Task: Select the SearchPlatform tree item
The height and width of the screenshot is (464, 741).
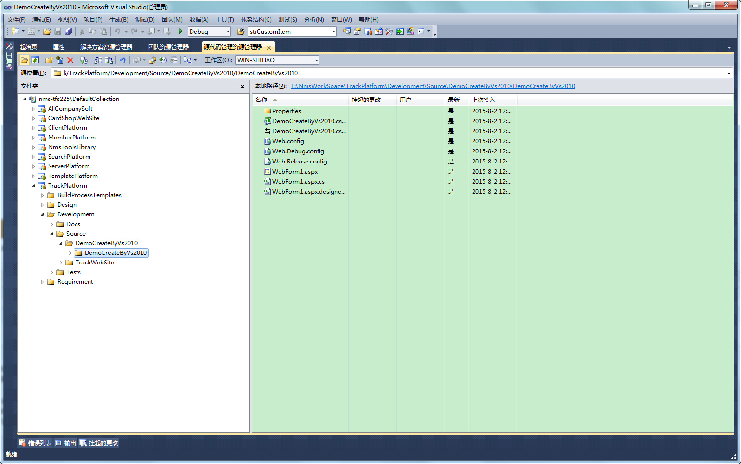Action: click(x=69, y=157)
